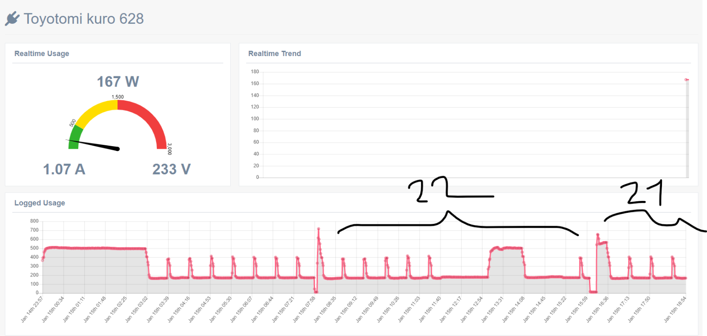
Task: Click the 600 label on Logged Usage axis
Action: point(34,239)
